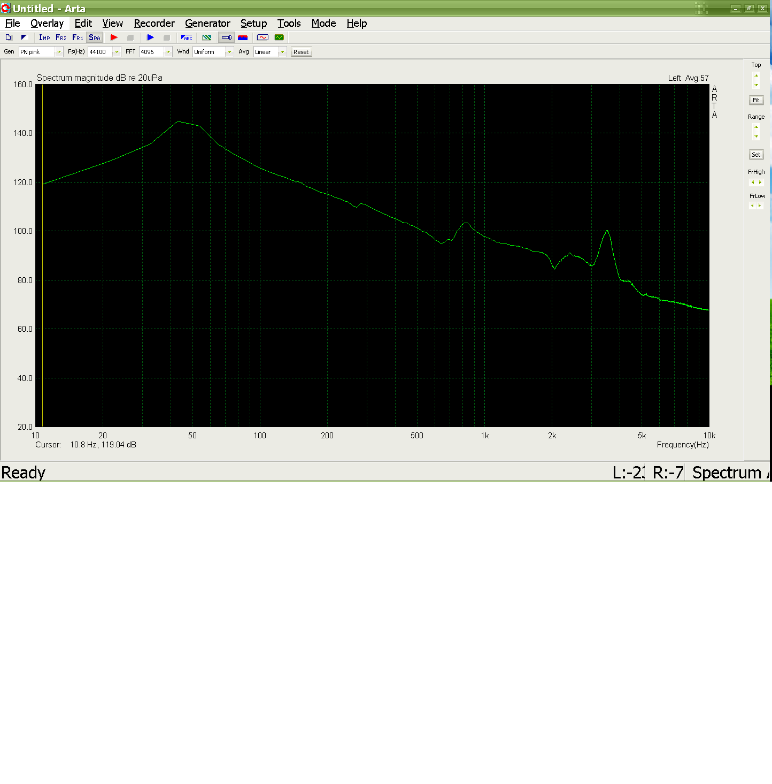Select the SPA spectrum analyzer mode

(95, 37)
